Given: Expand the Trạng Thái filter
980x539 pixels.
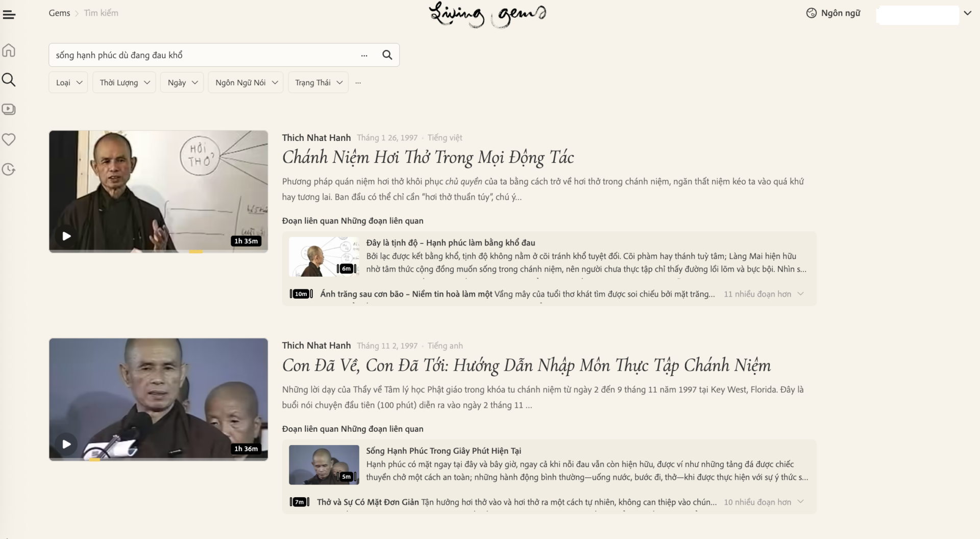Looking at the screenshot, I should pos(318,83).
